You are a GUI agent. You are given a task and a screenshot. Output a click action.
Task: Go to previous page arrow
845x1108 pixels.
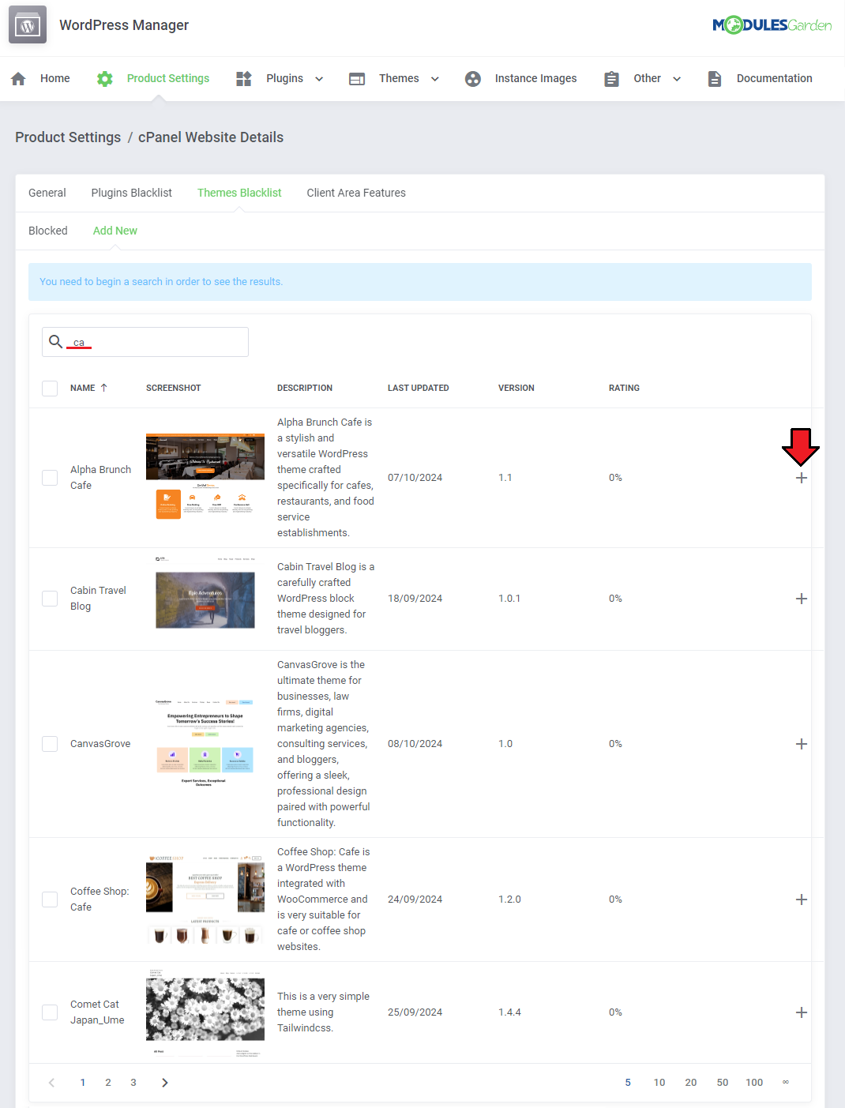pyautogui.click(x=52, y=1083)
